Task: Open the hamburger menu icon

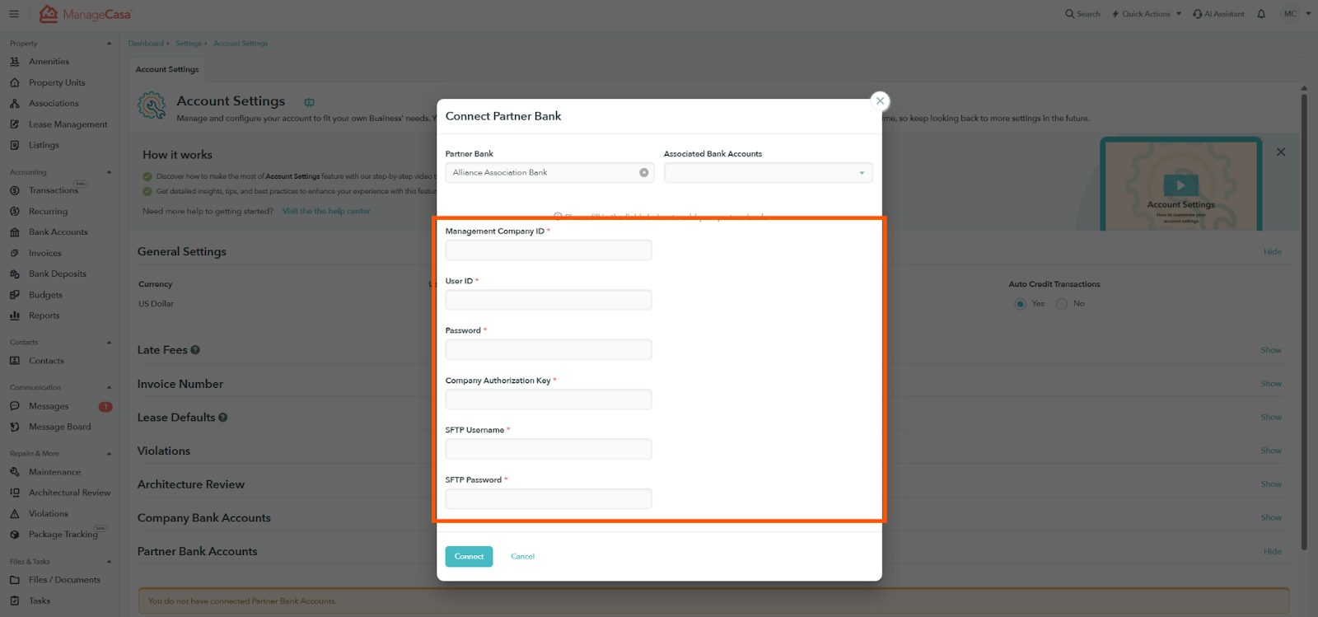Action: (14, 14)
